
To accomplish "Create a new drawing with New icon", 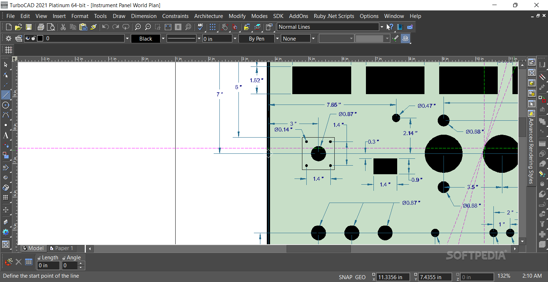I will tap(9, 27).
